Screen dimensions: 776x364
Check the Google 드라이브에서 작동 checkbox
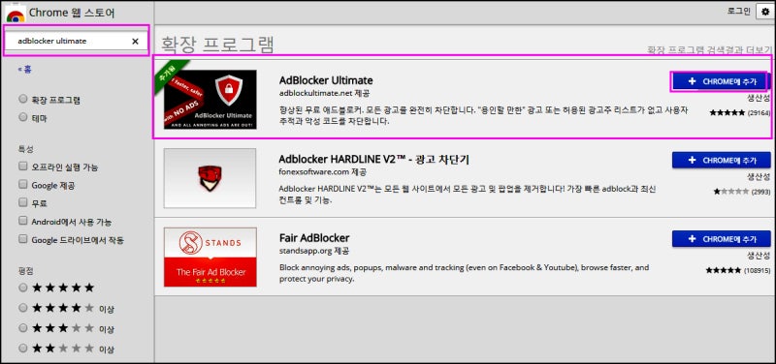[22, 239]
